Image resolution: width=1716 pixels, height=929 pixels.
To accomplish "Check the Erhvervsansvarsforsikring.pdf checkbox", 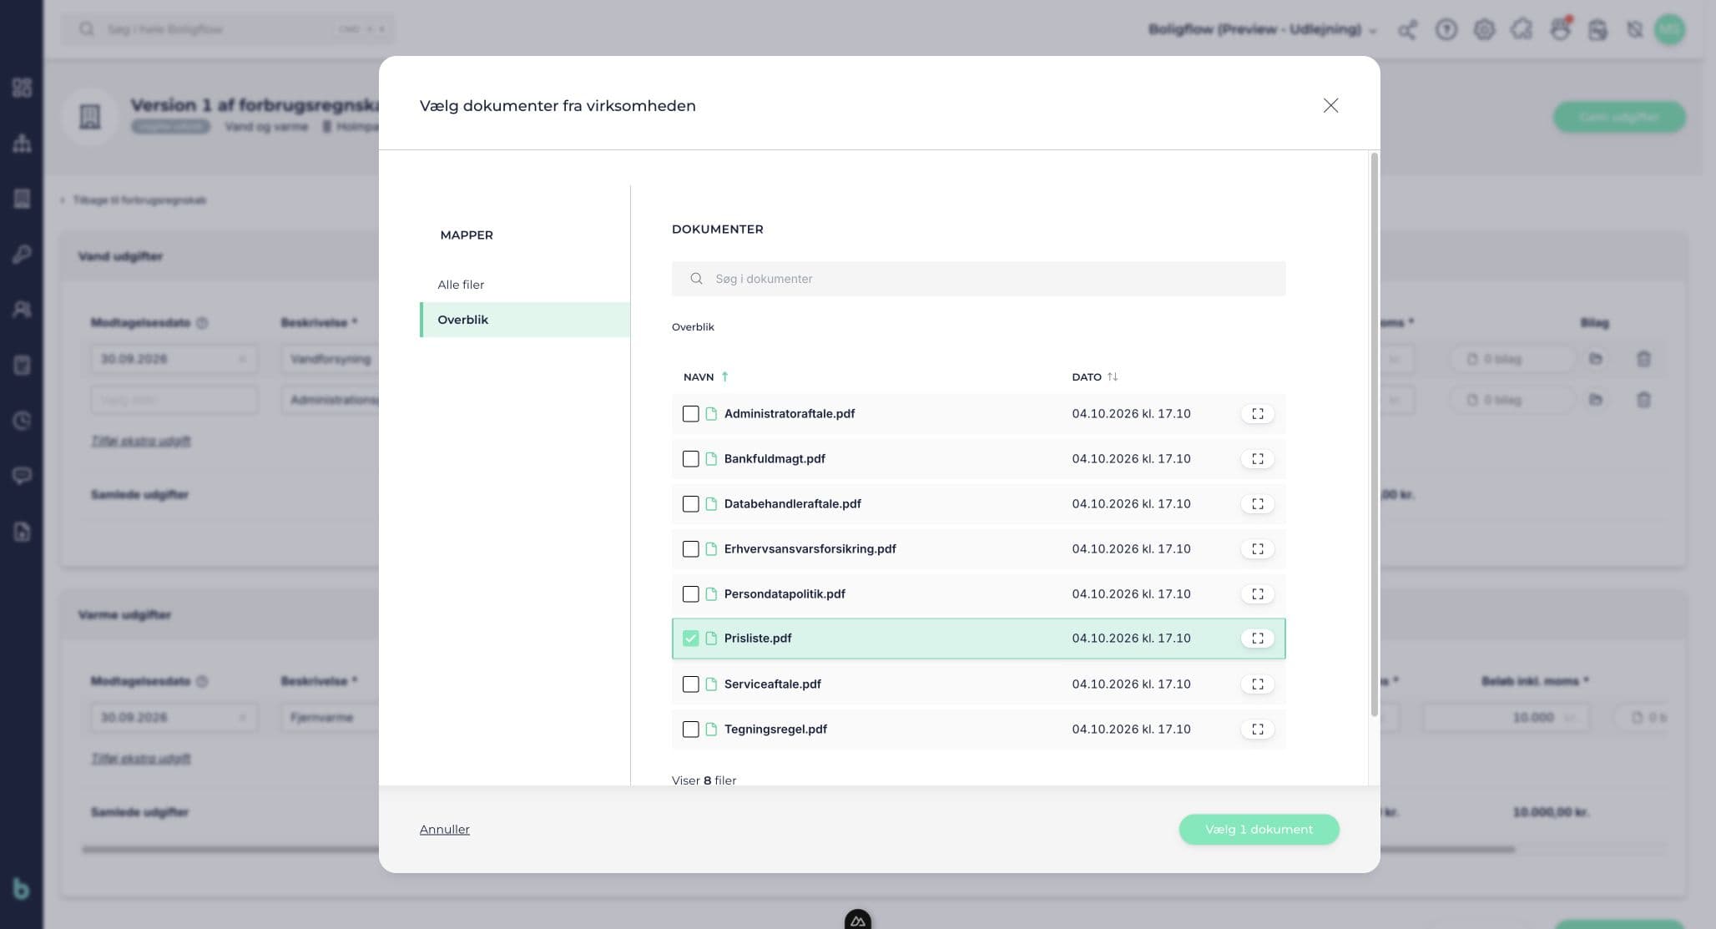I will [690, 549].
